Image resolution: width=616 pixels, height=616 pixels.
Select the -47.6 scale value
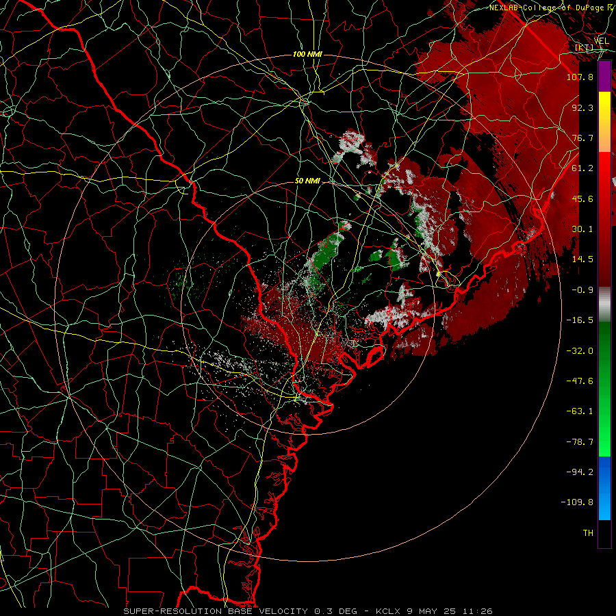(580, 381)
